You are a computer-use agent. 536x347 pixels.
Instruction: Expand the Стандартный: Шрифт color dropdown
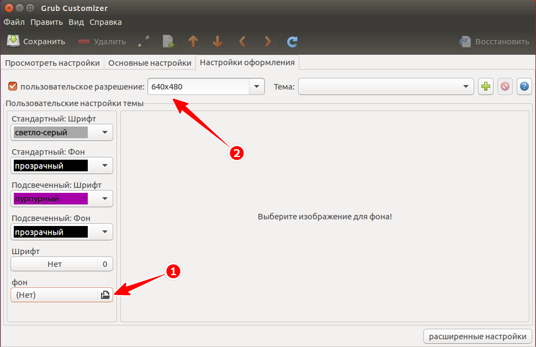[x=104, y=133]
